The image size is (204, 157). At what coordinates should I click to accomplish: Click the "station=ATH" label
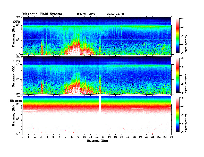(115, 14)
